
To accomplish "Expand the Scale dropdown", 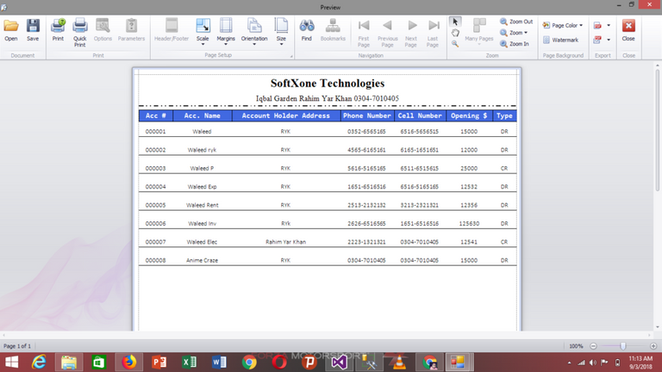I will [x=203, y=31].
